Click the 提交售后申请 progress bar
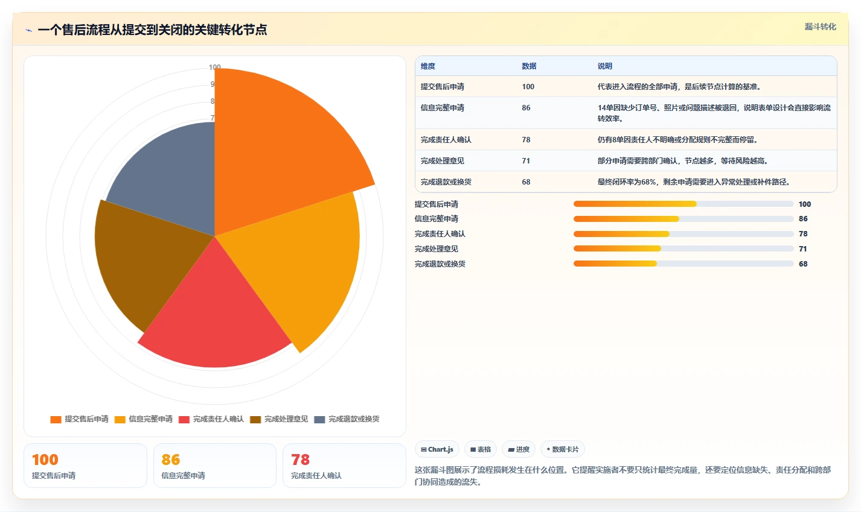 click(683, 204)
